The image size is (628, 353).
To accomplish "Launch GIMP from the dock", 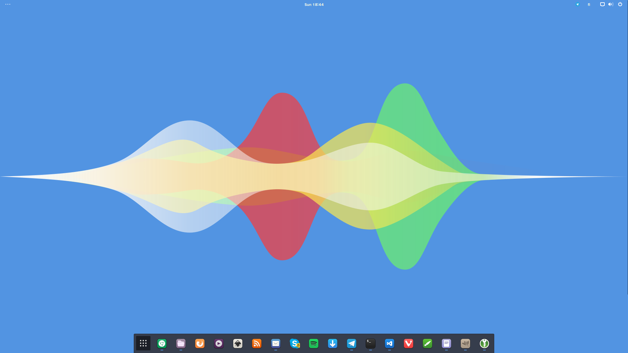I will pyautogui.click(x=465, y=344).
